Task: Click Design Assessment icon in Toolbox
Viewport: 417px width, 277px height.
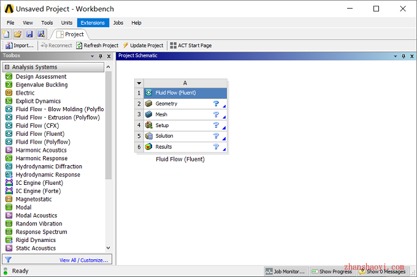Action: pyautogui.click(x=9, y=76)
